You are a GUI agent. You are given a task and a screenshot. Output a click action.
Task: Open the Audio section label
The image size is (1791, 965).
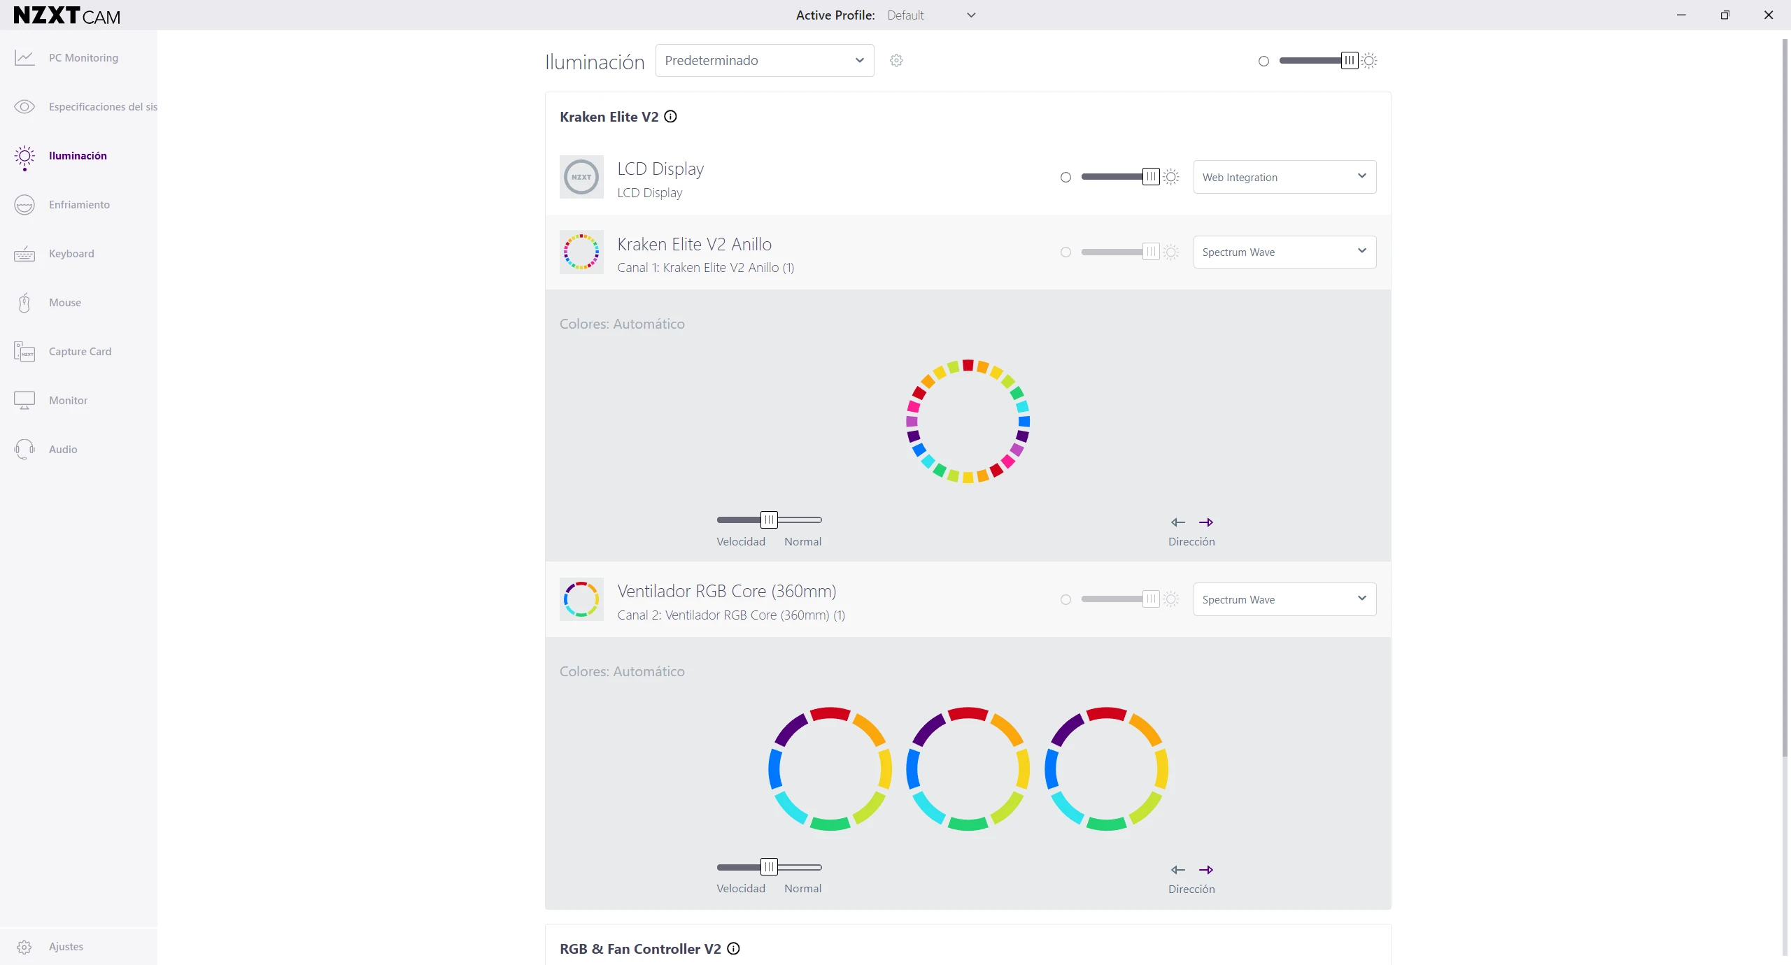63,450
